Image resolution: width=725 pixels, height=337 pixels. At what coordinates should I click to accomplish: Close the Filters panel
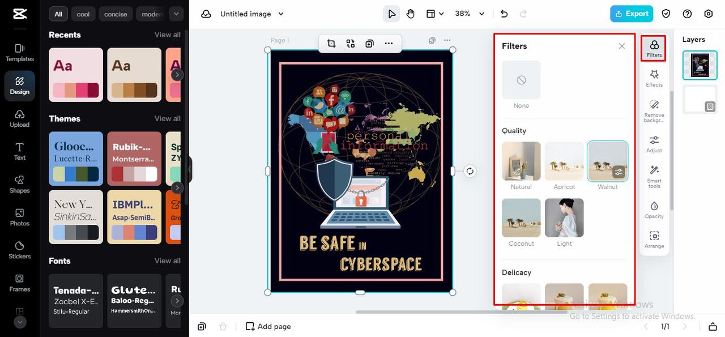point(622,46)
